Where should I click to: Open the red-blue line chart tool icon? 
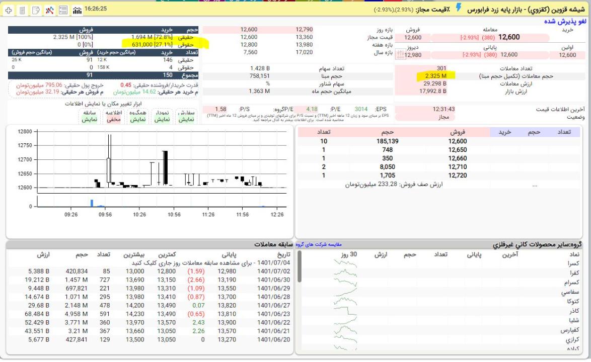coord(49,10)
